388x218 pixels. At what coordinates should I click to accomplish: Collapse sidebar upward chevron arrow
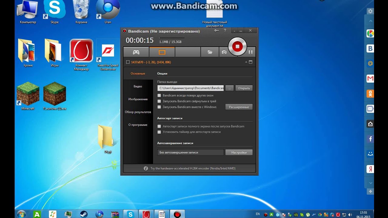point(370,21)
